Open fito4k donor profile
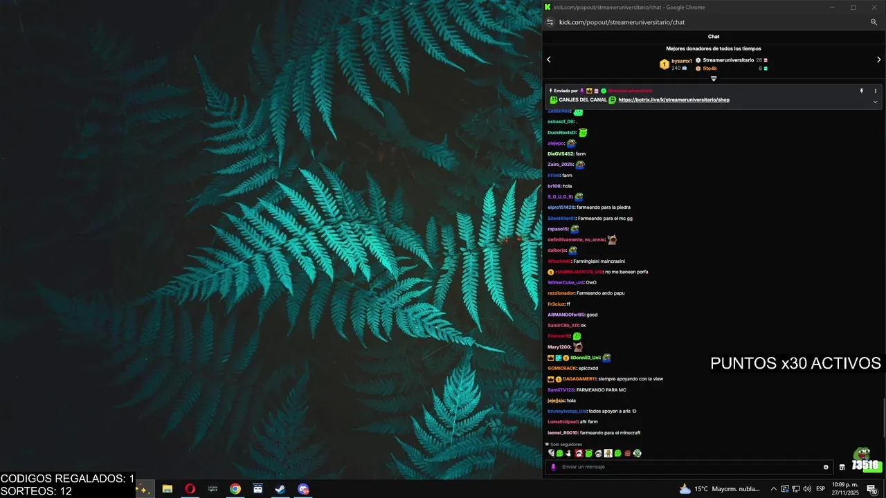886x498 pixels. click(x=709, y=68)
